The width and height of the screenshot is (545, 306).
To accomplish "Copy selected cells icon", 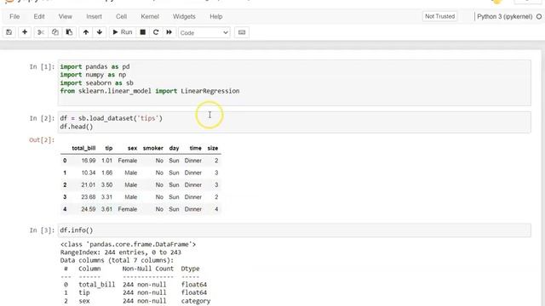I will [x=54, y=32].
